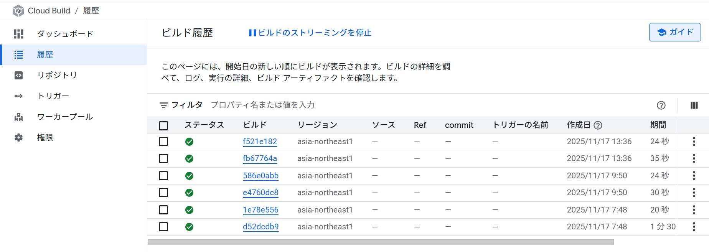Click the ソース column header

point(383,125)
